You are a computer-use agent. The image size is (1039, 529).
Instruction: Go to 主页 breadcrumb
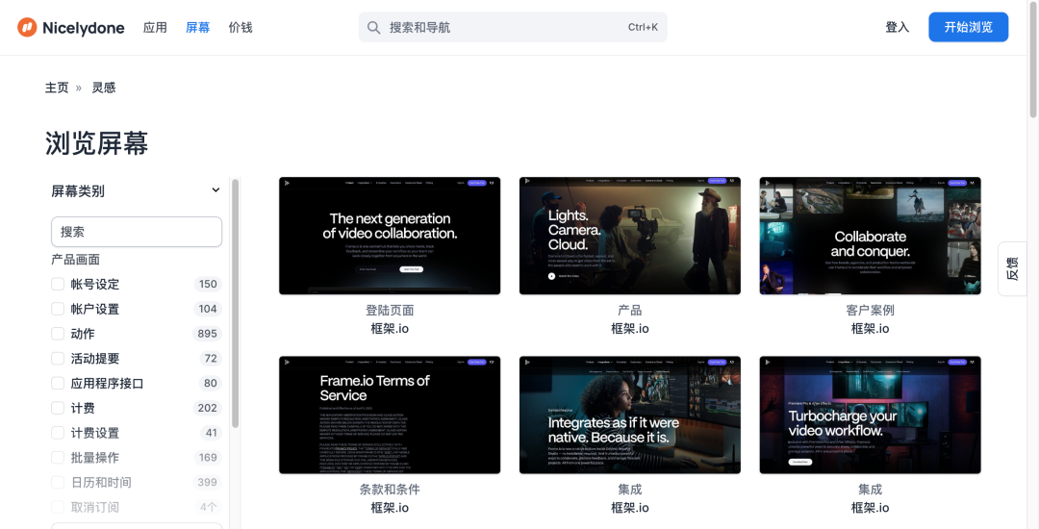coord(57,88)
